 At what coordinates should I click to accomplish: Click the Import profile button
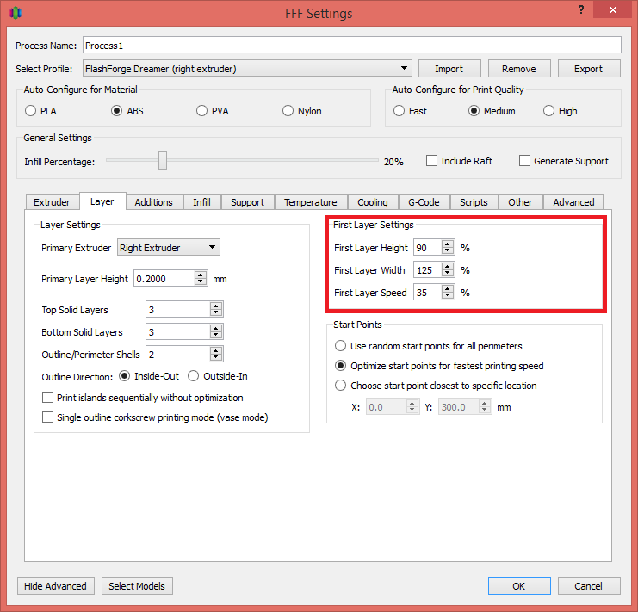pyautogui.click(x=449, y=69)
